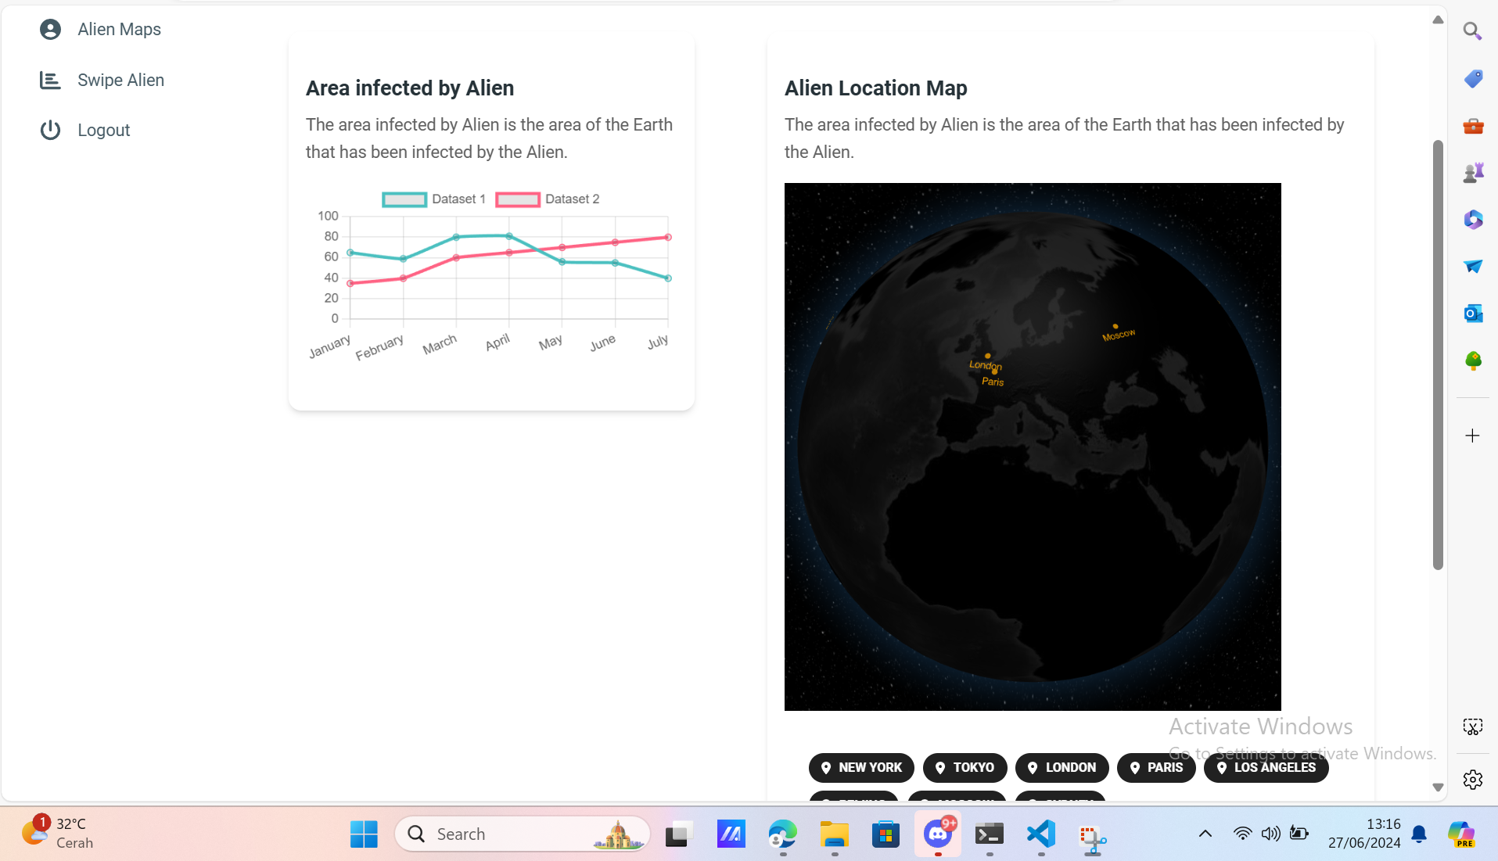The width and height of the screenshot is (1498, 861).
Task: Click the plus icon to customize sidebar
Action: tap(1472, 436)
